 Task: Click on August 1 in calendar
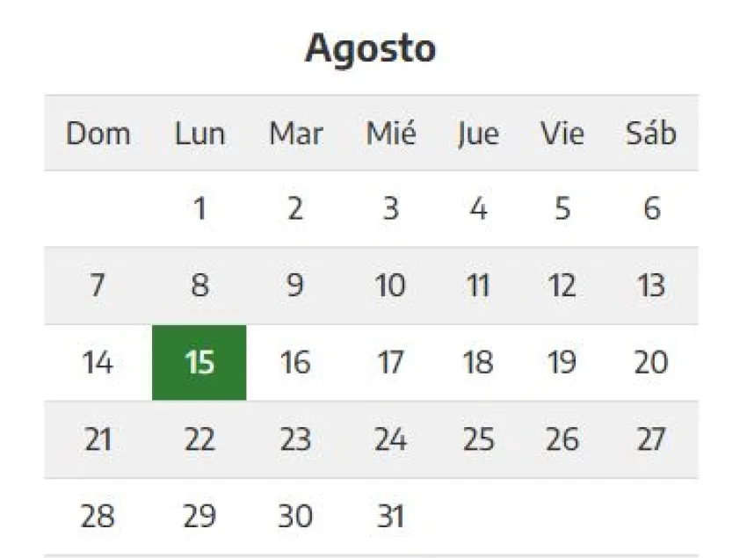tap(199, 209)
